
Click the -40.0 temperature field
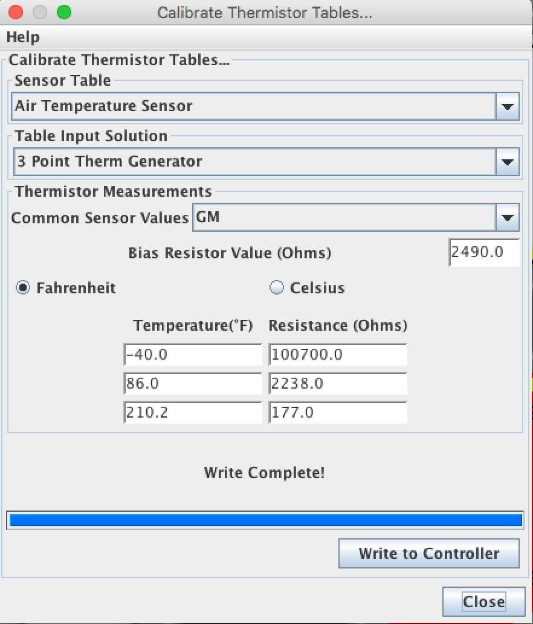[x=193, y=355]
